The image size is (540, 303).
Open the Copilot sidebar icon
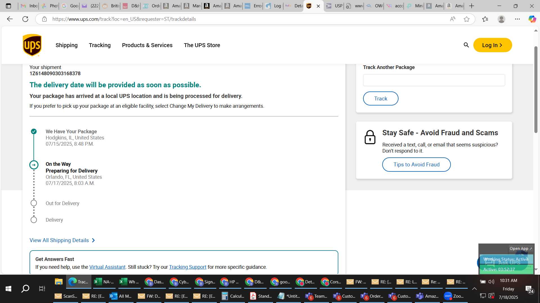tap(532, 19)
